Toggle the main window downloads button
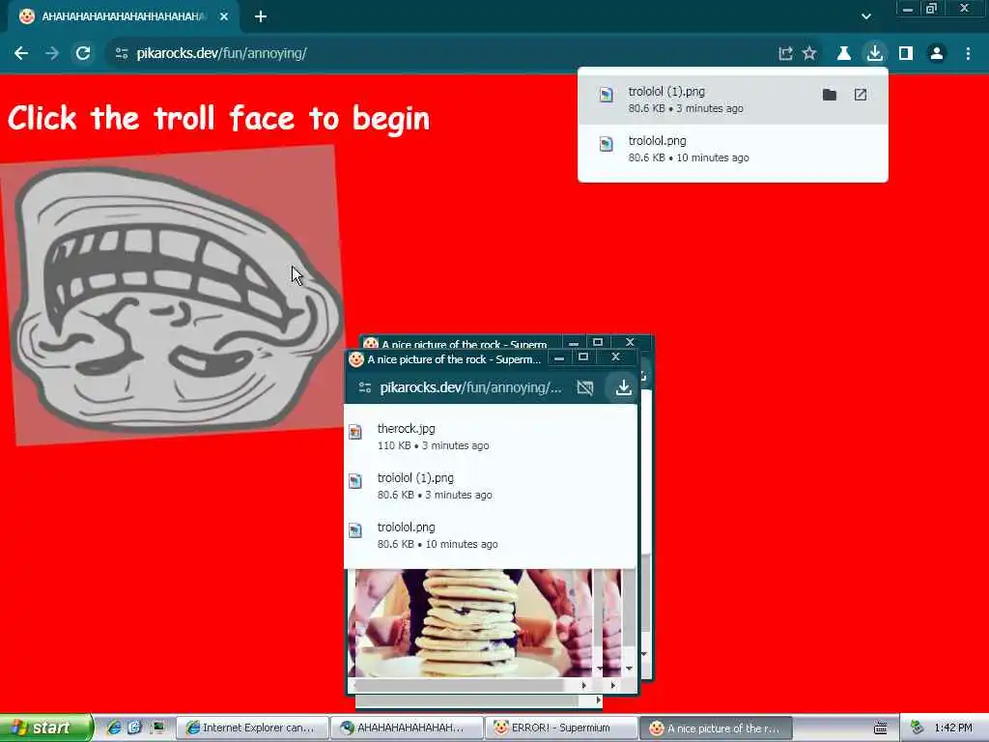The width and height of the screenshot is (989, 742). click(875, 54)
